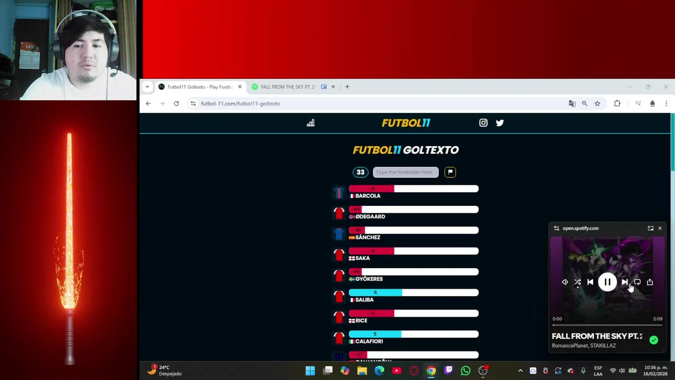The height and width of the screenshot is (380, 675).
Task: Switch to the FALL FROM THE SKY PT. 2 tab
Action: 287,87
